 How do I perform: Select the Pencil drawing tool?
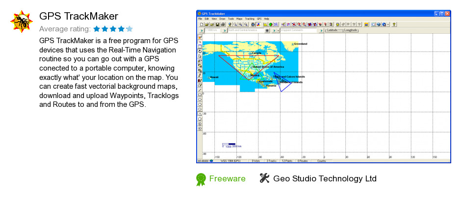point(200,75)
